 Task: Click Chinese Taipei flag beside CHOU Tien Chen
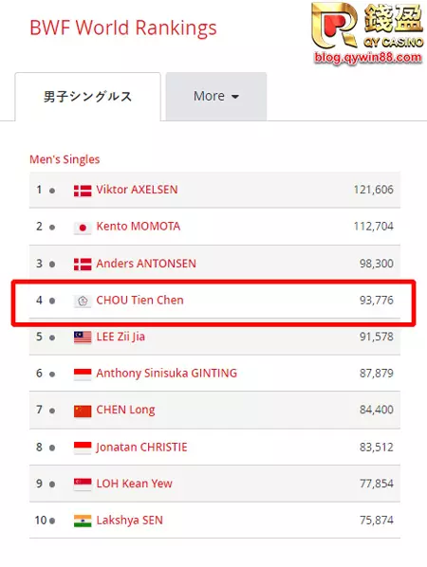83,301
